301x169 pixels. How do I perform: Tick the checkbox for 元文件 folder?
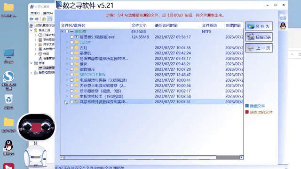click(x=71, y=42)
